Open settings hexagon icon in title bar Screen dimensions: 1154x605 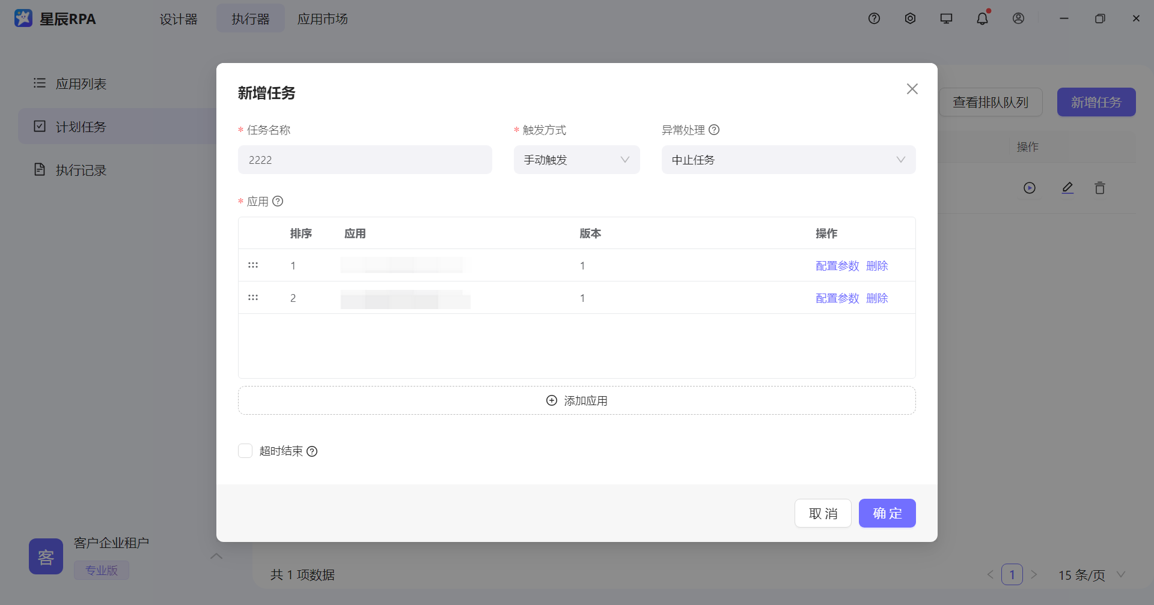(910, 19)
